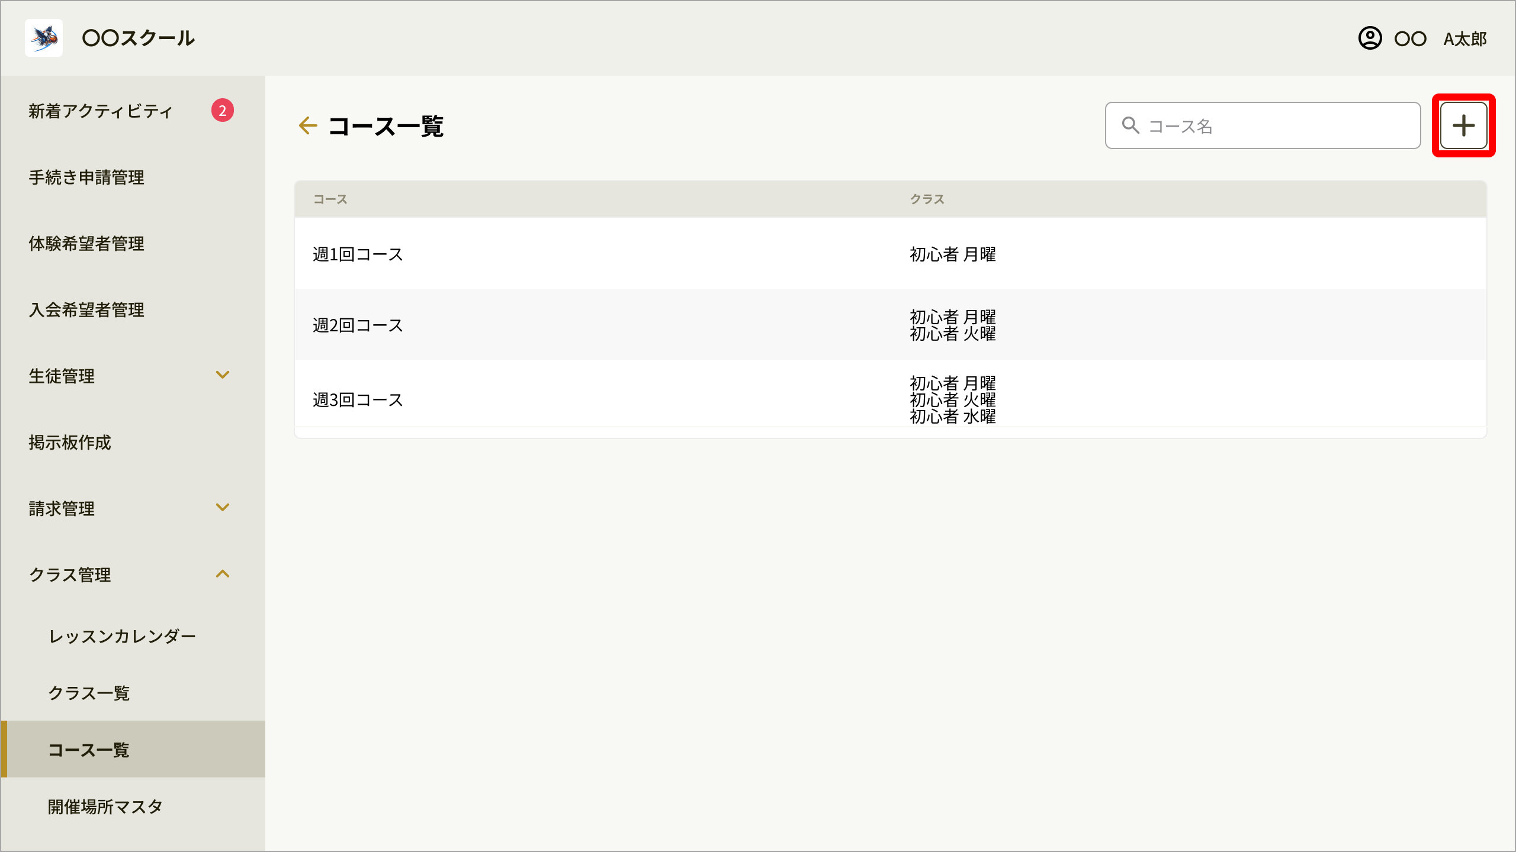Viewport: 1516px width, 852px height.
Task: Collapse the クラス管理 chevron
Action: [223, 574]
